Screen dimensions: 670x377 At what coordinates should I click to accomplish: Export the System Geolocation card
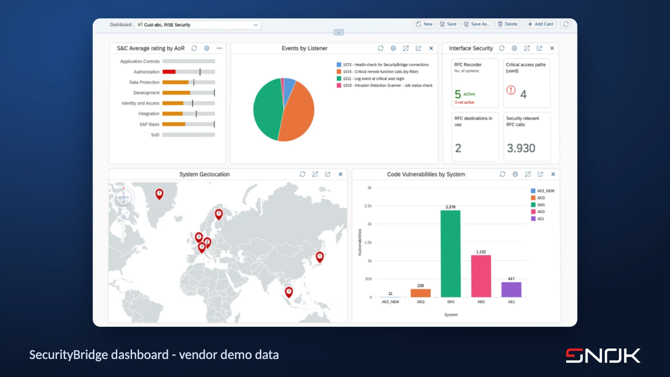coord(327,174)
